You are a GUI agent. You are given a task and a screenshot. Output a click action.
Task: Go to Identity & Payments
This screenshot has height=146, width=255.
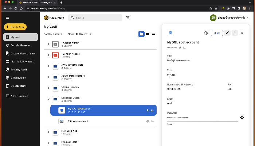(x=20, y=61)
